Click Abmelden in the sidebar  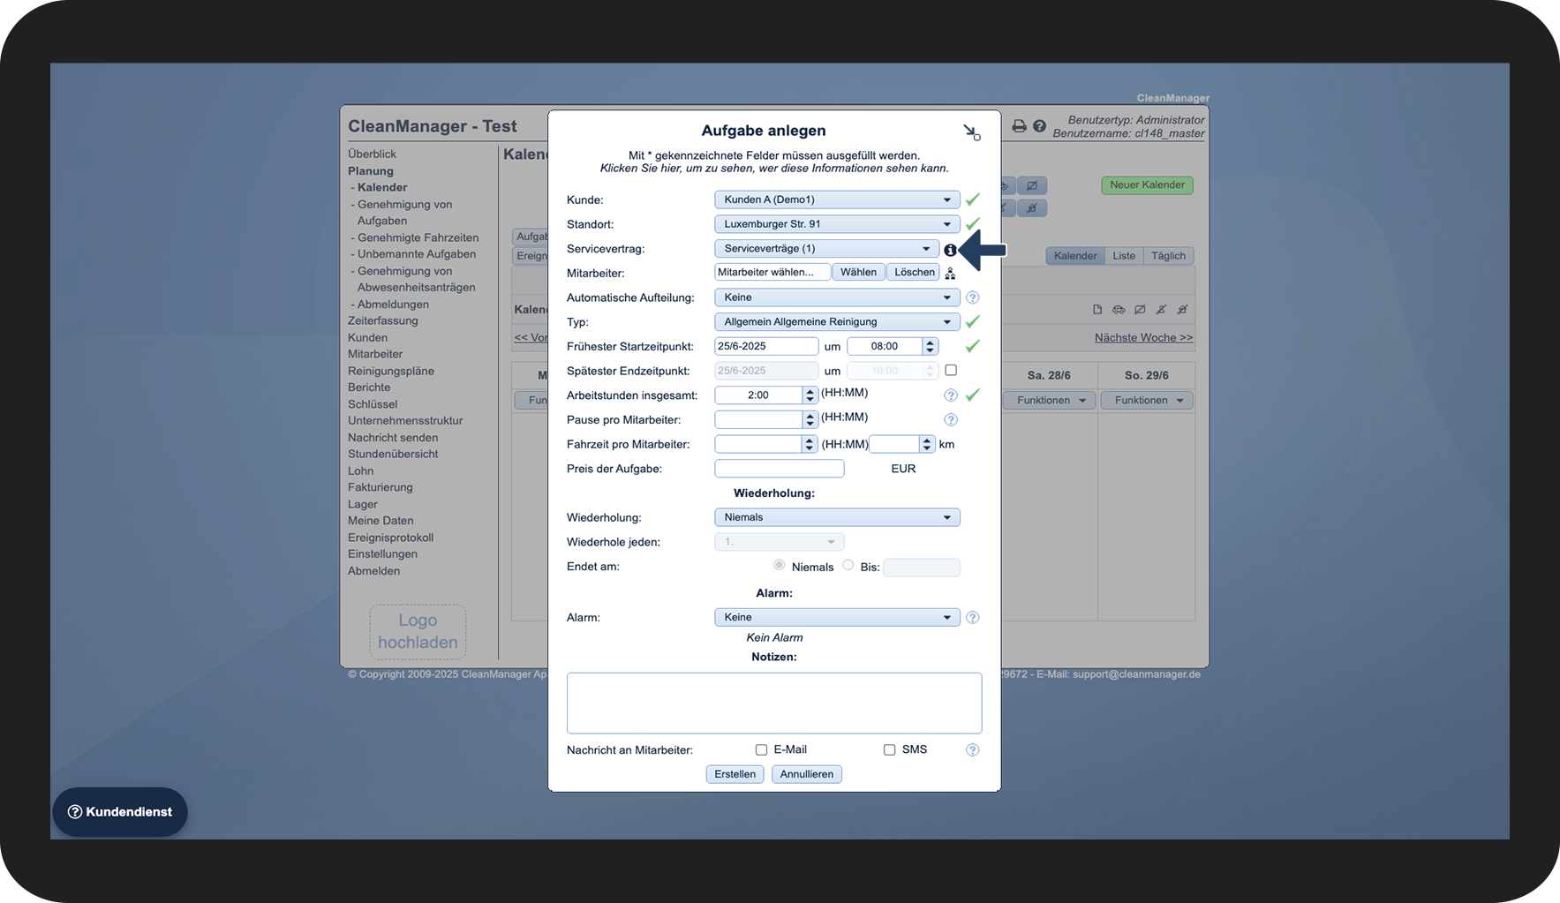373,571
